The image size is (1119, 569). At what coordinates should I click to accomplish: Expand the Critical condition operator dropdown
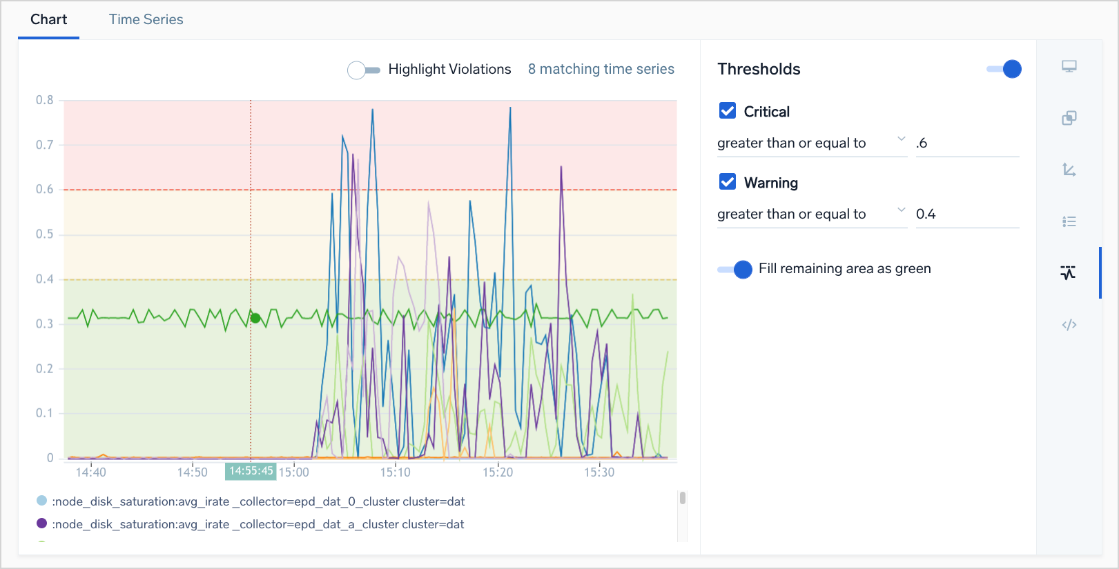[x=811, y=143]
